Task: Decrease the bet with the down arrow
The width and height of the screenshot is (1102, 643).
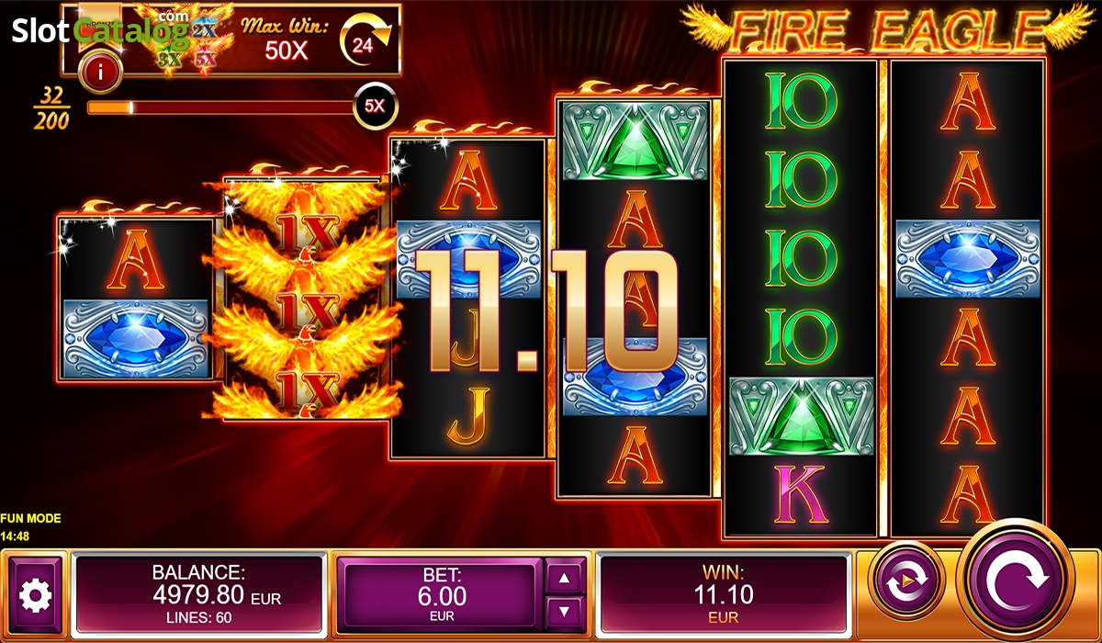Action: [x=565, y=611]
